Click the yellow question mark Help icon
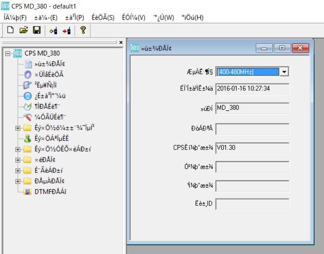This screenshot has height=254, width=324. (83, 30)
